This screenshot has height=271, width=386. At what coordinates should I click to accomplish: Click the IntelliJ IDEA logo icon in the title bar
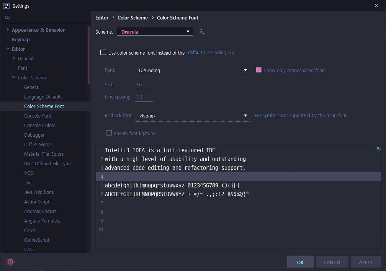click(x=7, y=6)
